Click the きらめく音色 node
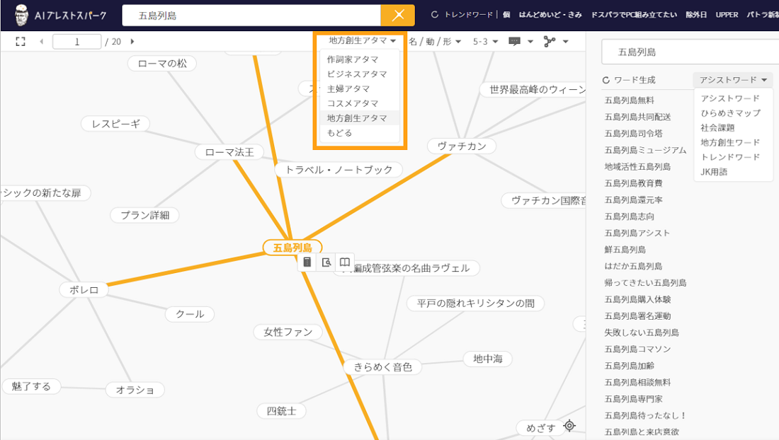This screenshot has width=779, height=440. (382, 367)
